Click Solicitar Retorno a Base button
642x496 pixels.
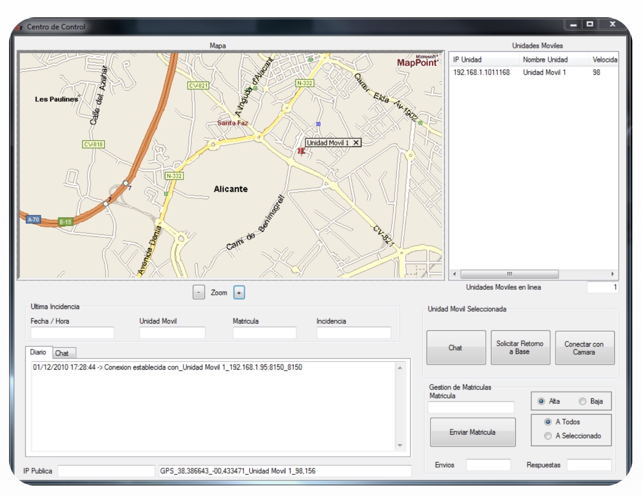pyautogui.click(x=520, y=347)
